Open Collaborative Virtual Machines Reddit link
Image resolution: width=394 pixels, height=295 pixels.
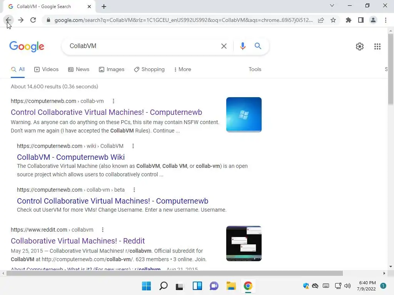point(78,241)
